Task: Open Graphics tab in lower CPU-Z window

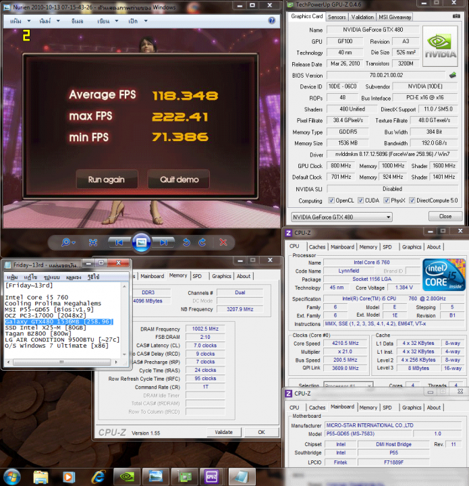Action: tap(412, 408)
